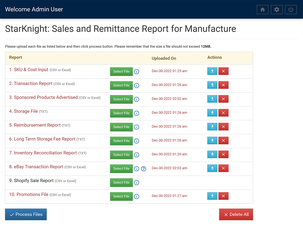Select File for Storage File row

[121, 113]
